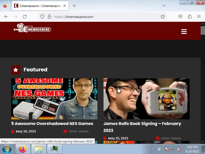Open 5 Awesome Overshadowed NES Games title
Image resolution: width=205 pixels, height=154 pixels.
coord(52,123)
